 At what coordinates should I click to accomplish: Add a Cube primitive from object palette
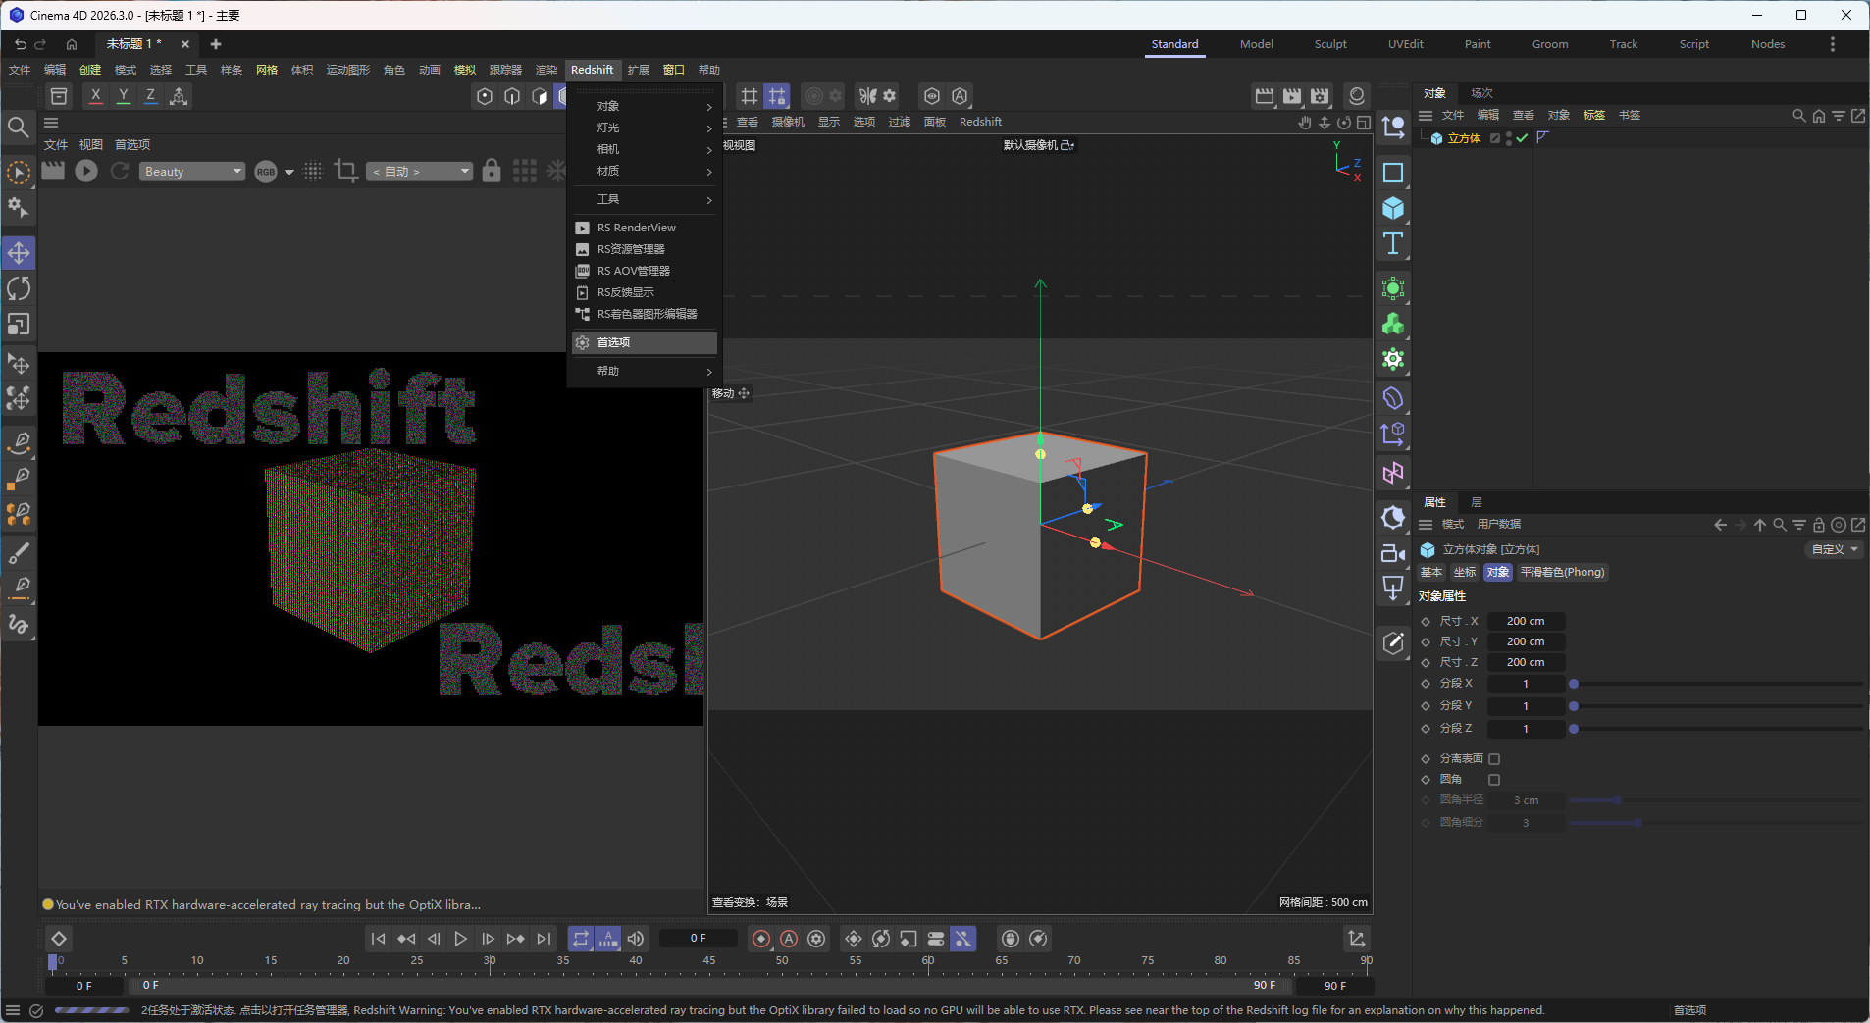(x=1393, y=208)
